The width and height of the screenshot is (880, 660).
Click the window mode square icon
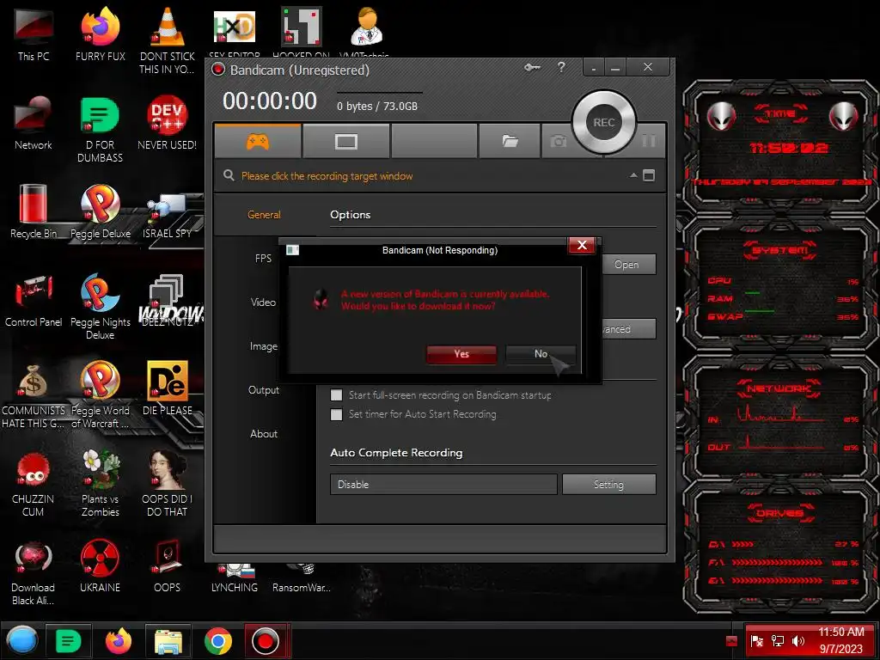(648, 175)
